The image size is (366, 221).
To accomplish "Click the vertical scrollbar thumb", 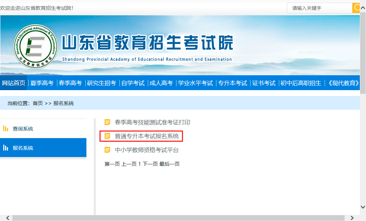I will pyautogui.click(x=363, y=53).
